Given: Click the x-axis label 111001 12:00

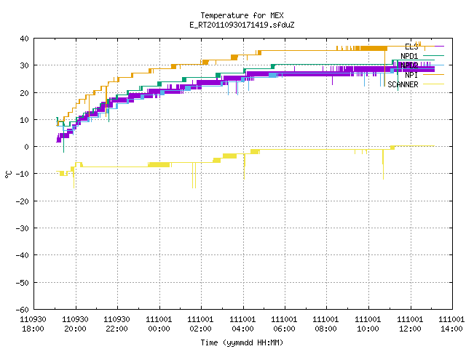Looking at the screenshot, I should [x=410, y=324].
